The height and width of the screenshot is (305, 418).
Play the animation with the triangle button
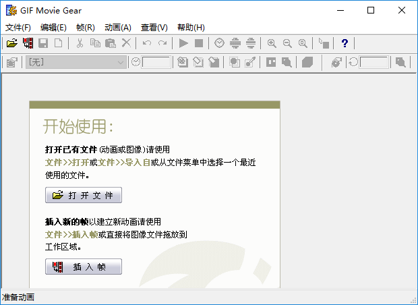(x=183, y=43)
